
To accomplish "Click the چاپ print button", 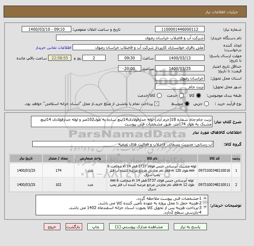I will (x=96, y=227).
